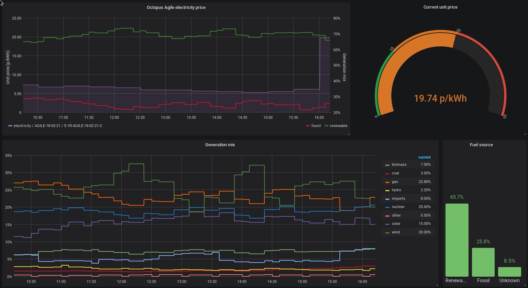Click the wind current value 20.00%

tap(425, 232)
